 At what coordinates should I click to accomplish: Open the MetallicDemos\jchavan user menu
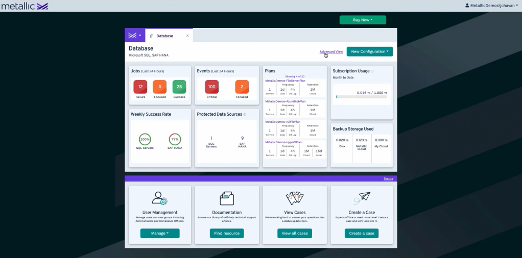pos(491,5)
